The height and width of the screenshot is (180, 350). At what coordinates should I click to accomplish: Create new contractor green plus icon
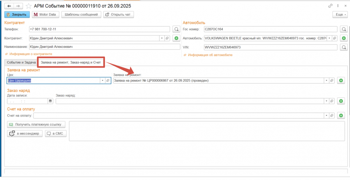click(176, 38)
